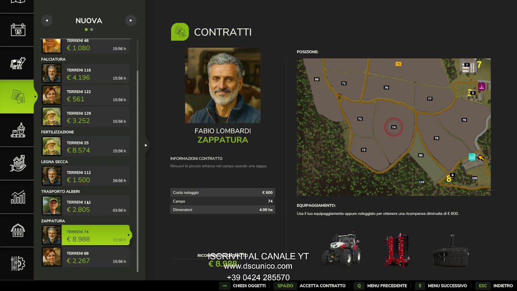Select the contracts sidebar icon
The width and height of the screenshot is (517, 291).
[x=18, y=97]
